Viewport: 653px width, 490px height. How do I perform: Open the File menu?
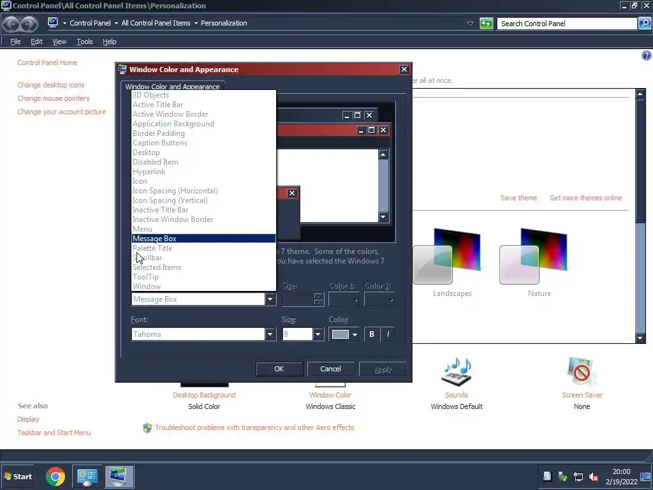15,41
